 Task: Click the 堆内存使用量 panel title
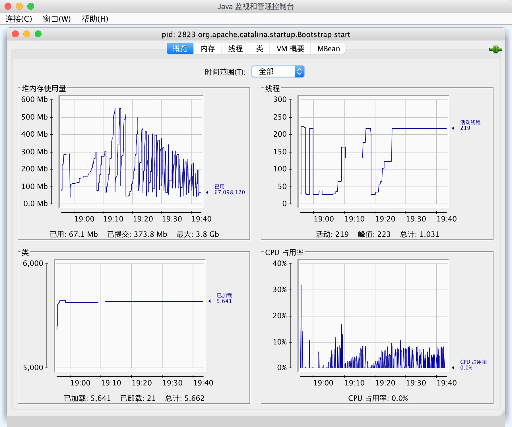44,89
